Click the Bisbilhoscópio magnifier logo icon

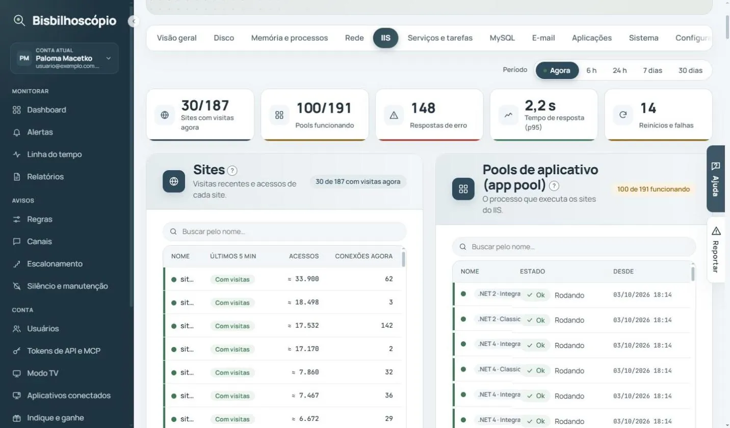tap(19, 21)
